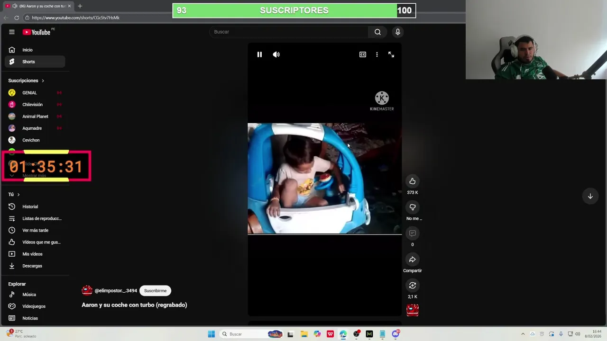
Task: Browse Noticias in Explorar
Action: pyautogui.click(x=35, y=318)
